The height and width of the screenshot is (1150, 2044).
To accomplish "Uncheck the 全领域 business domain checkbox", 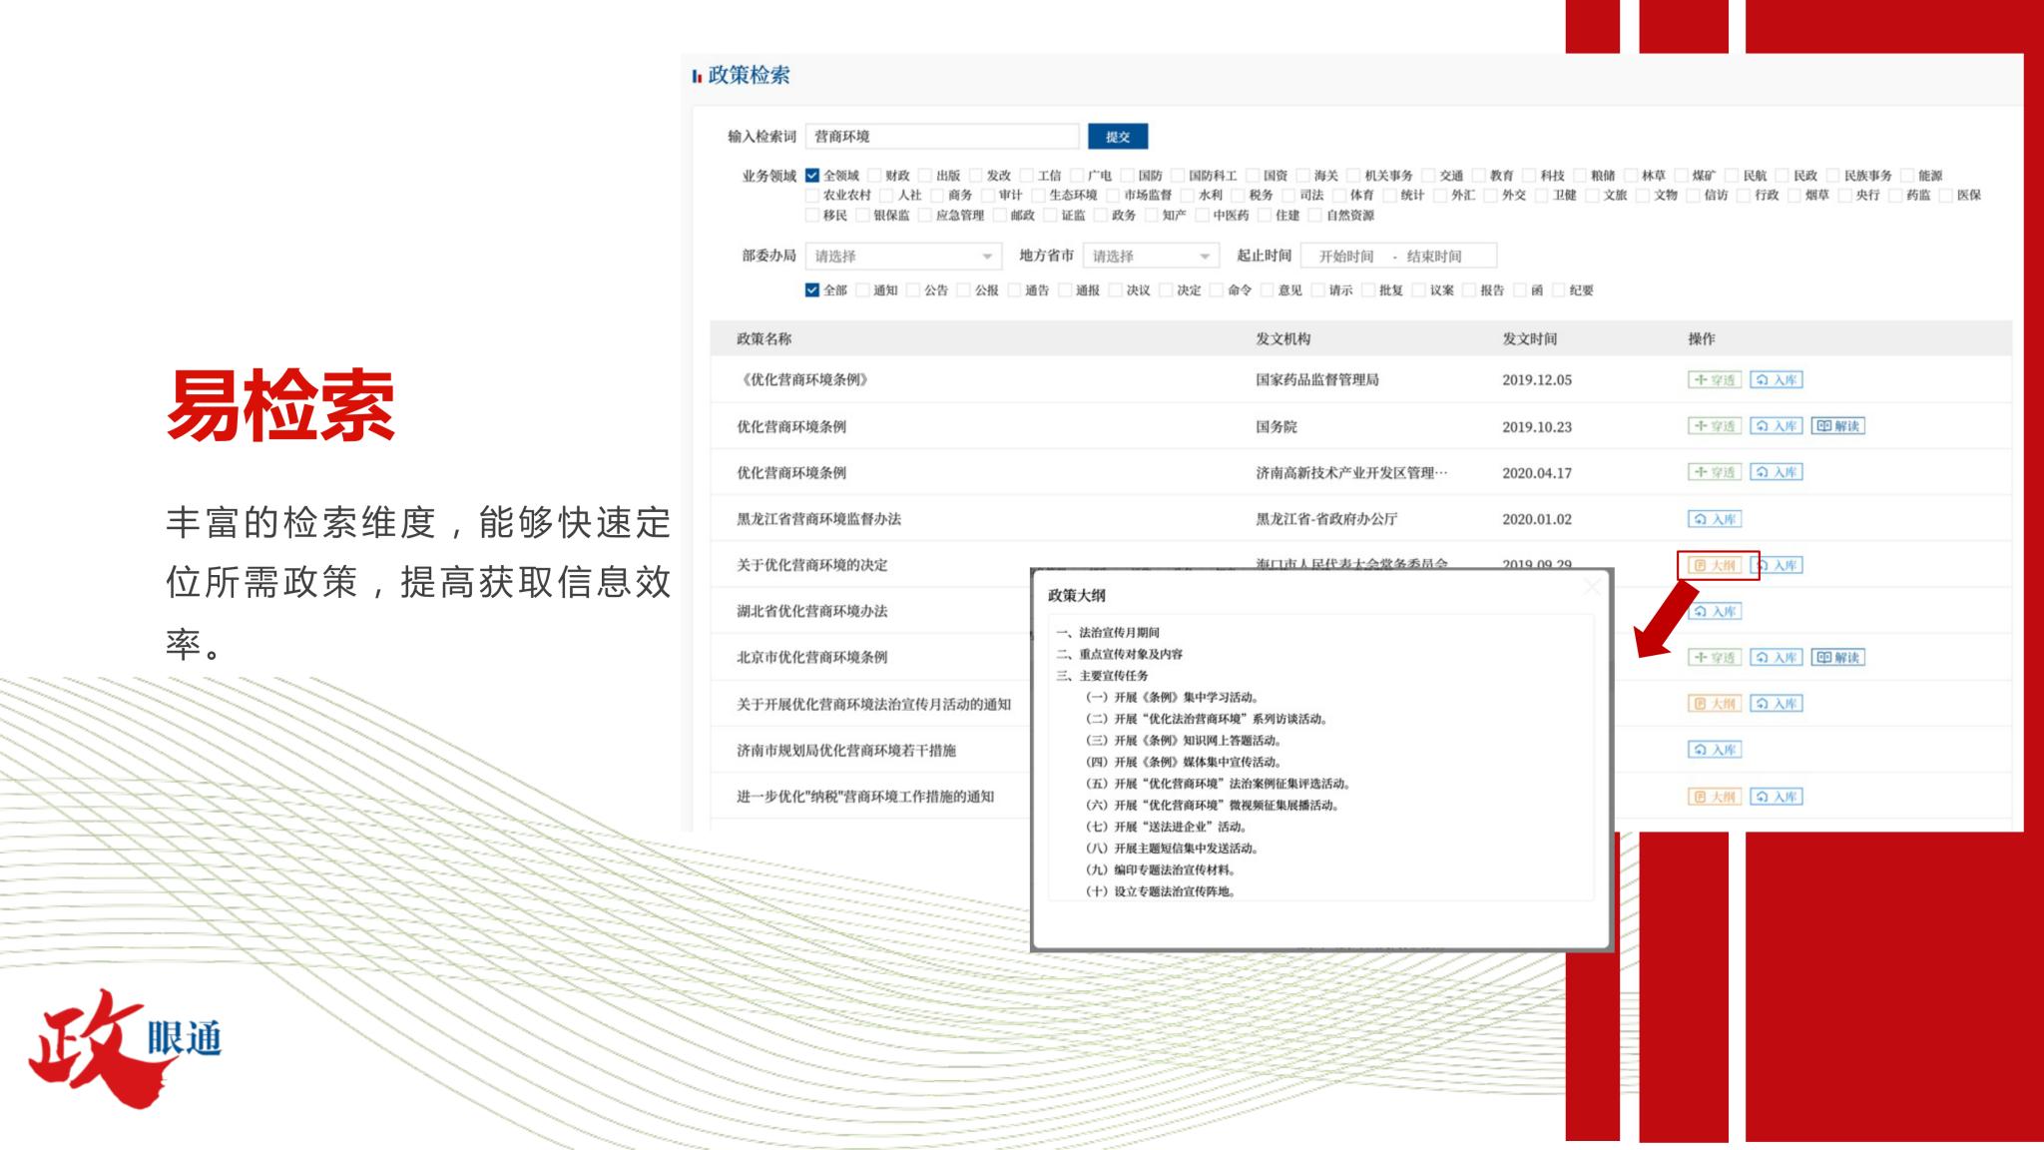I will pos(812,176).
